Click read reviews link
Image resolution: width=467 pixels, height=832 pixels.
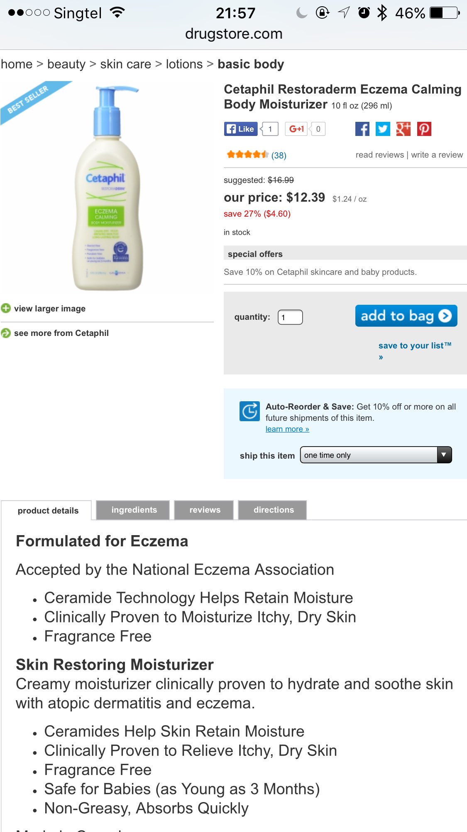pos(379,155)
